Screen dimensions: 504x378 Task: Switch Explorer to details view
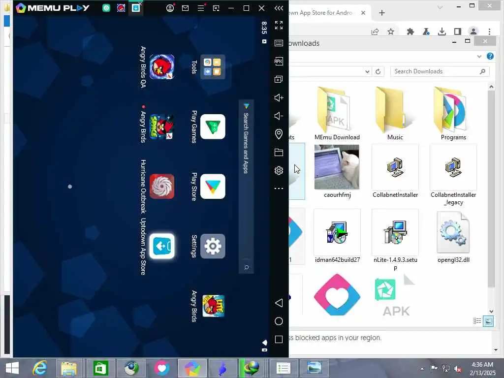(477, 321)
